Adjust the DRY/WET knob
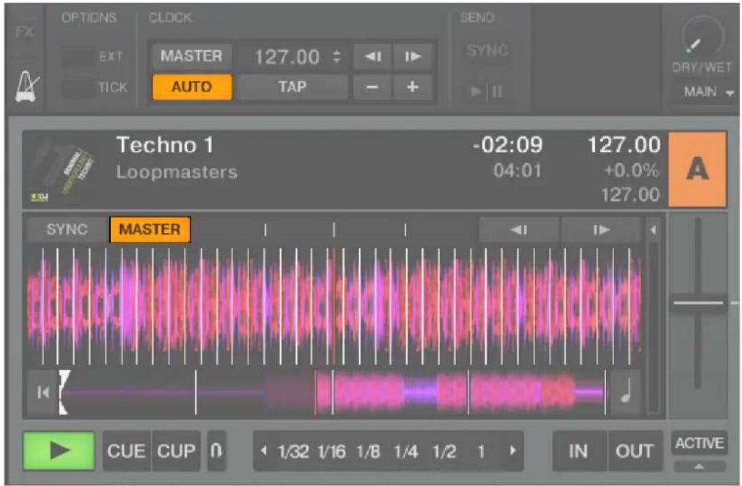 (x=703, y=34)
